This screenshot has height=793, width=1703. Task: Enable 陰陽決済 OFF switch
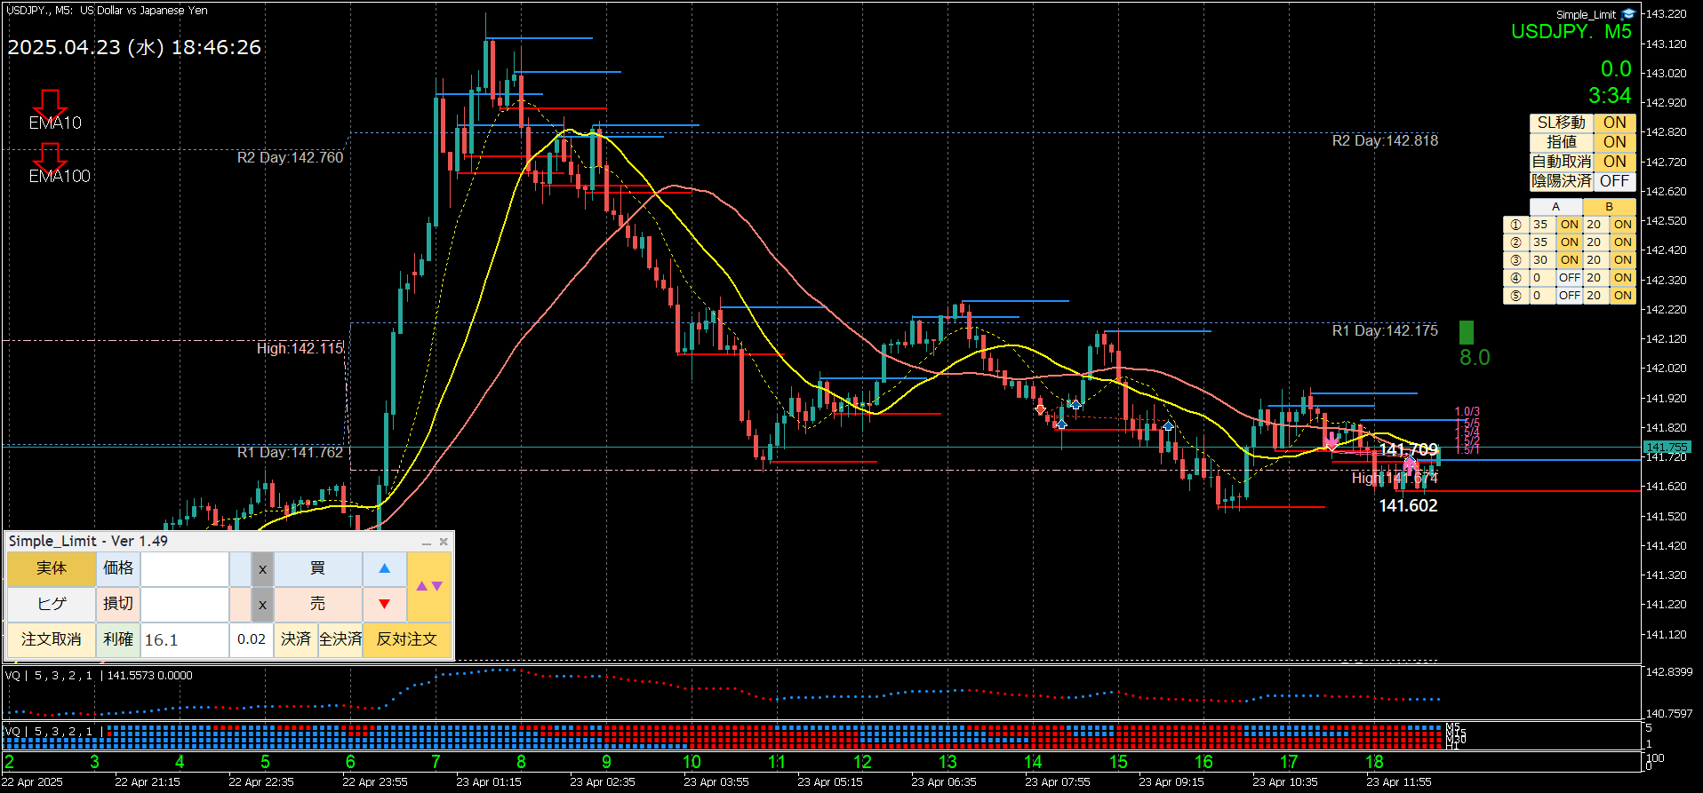pyautogui.click(x=1614, y=181)
